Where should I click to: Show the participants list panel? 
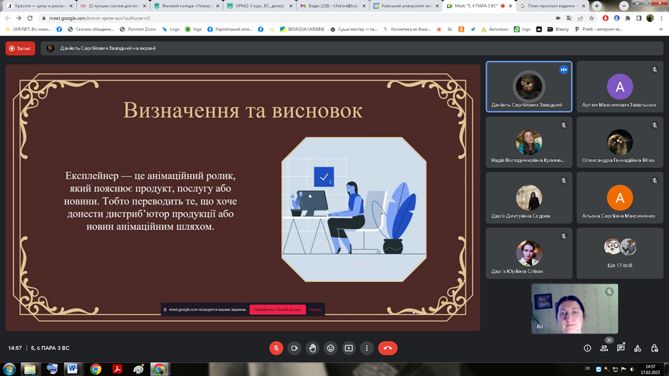click(604, 349)
